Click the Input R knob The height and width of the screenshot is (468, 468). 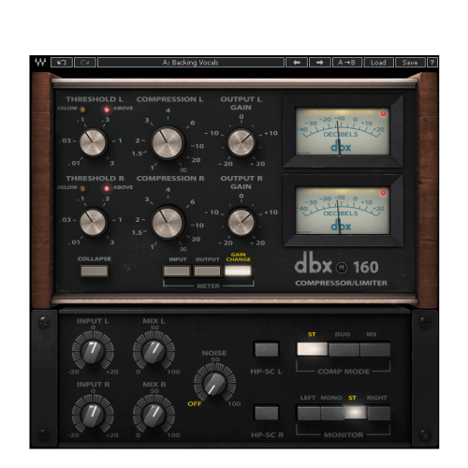pyautogui.click(x=93, y=415)
